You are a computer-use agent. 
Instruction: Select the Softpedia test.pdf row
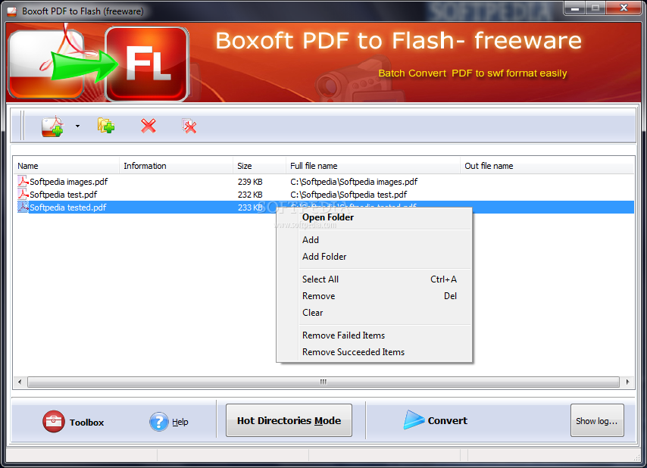pyautogui.click(x=324, y=194)
